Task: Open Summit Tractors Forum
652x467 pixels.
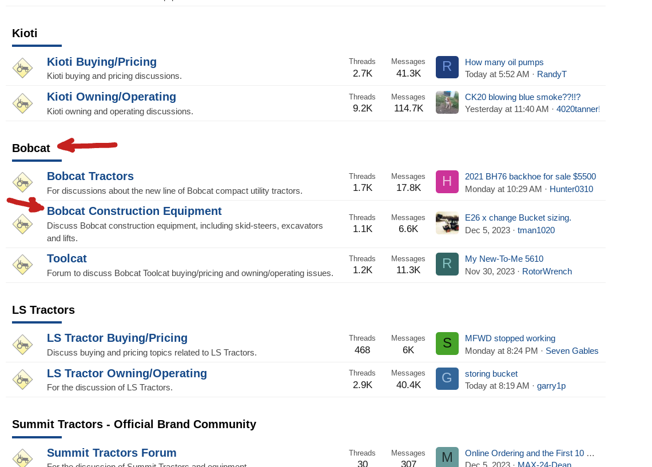Action: pos(112,453)
